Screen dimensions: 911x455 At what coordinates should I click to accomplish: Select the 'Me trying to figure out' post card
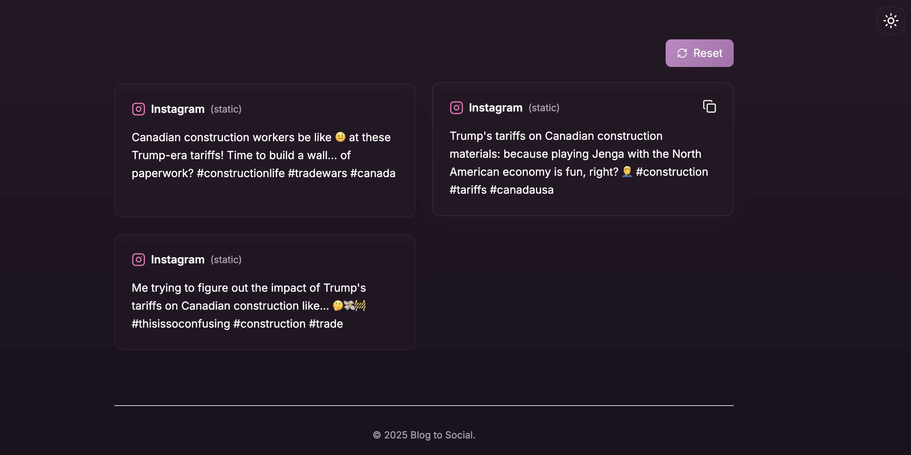click(265, 292)
